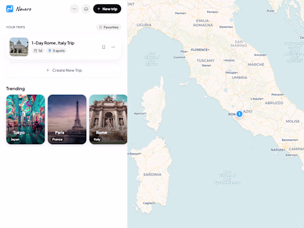Click the TUSCANY label on the map
The image size is (304, 228).
pos(206,61)
